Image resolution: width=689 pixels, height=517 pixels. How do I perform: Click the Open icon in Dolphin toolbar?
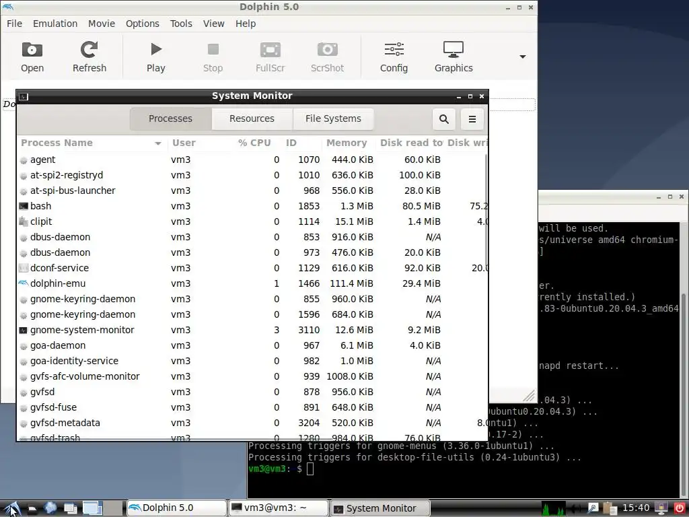32,57
